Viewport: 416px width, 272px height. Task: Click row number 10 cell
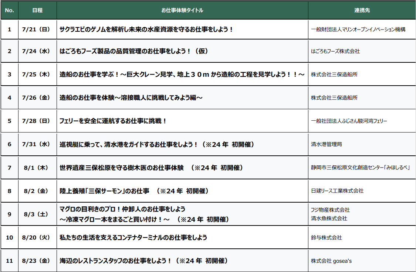pos(10,238)
